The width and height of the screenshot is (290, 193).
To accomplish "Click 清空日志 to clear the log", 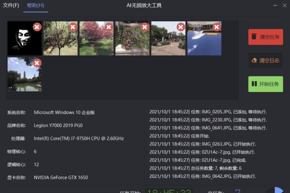I will [265, 60].
